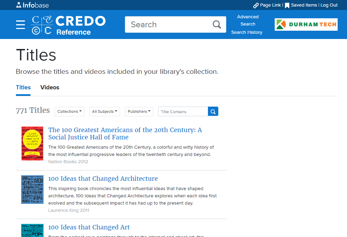Click the 100 Greatest Americans book cover
Viewport: 347px width, 237px height.
tap(32, 143)
